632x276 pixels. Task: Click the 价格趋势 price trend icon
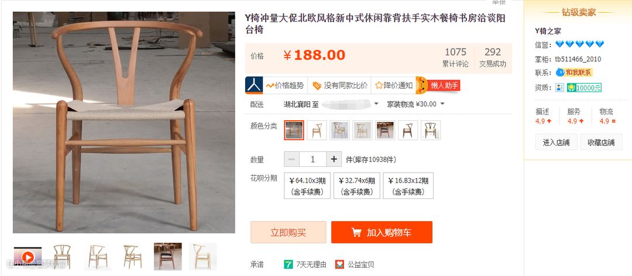click(x=270, y=85)
